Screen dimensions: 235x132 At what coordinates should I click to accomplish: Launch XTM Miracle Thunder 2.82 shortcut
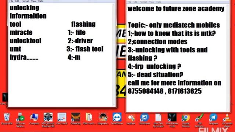point(48,120)
